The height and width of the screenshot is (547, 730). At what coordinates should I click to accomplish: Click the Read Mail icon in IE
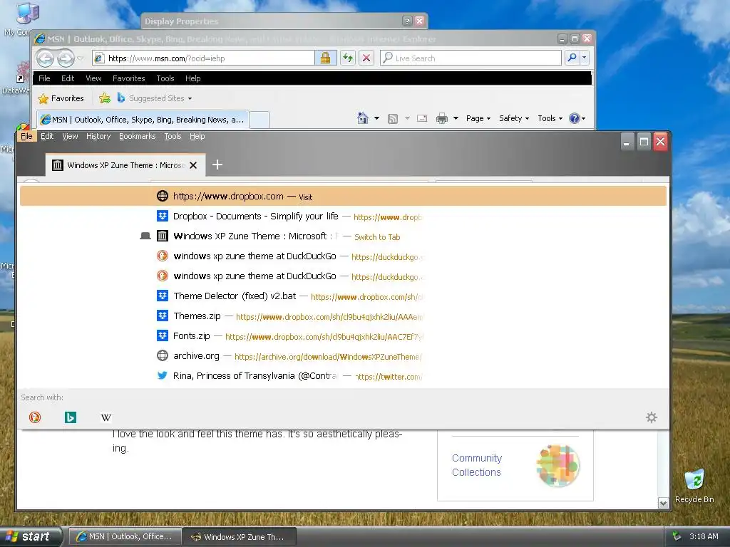coord(422,118)
